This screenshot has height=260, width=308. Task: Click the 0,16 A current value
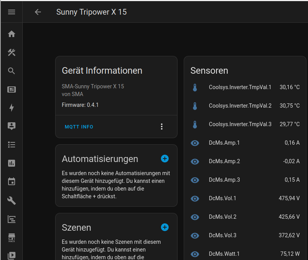[x=292, y=143]
